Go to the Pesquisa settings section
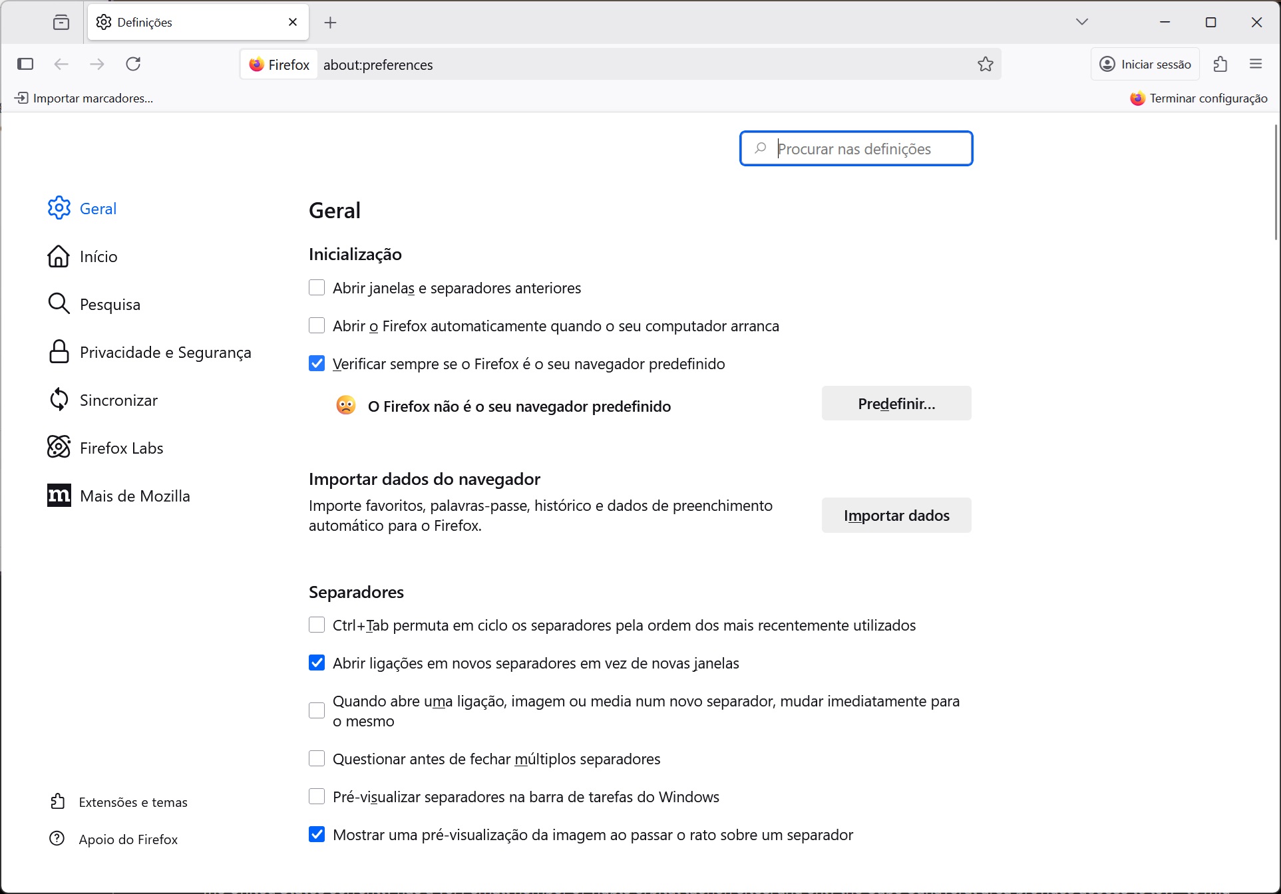The height and width of the screenshot is (894, 1281). pos(110,304)
